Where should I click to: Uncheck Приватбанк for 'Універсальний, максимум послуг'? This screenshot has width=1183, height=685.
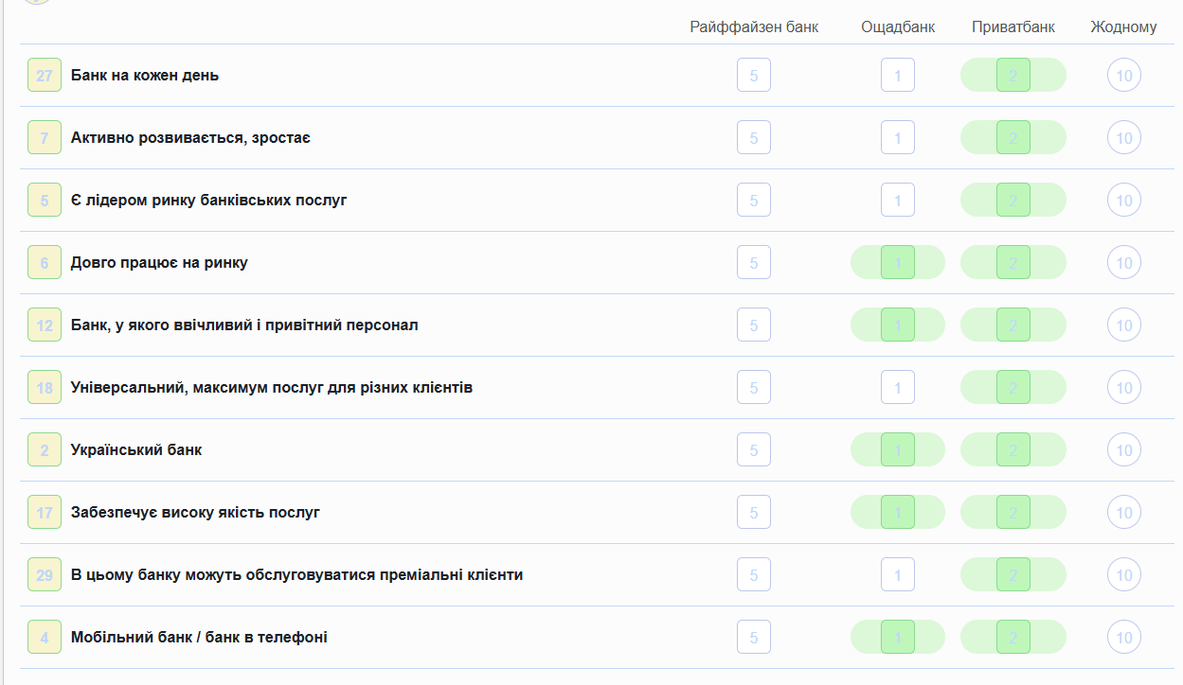(1013, 388)
